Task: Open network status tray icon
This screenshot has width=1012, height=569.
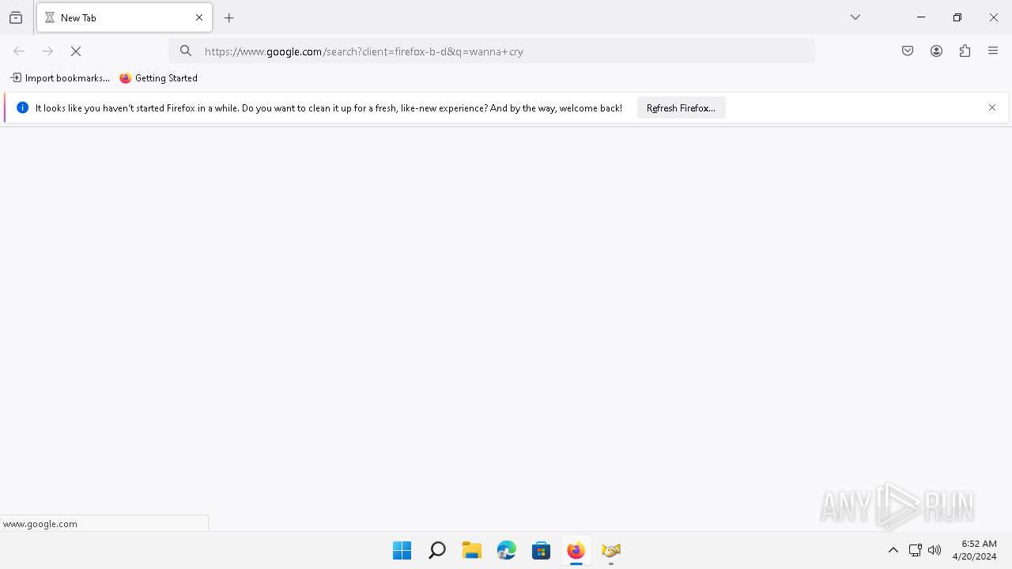Action: click(916, 551)
